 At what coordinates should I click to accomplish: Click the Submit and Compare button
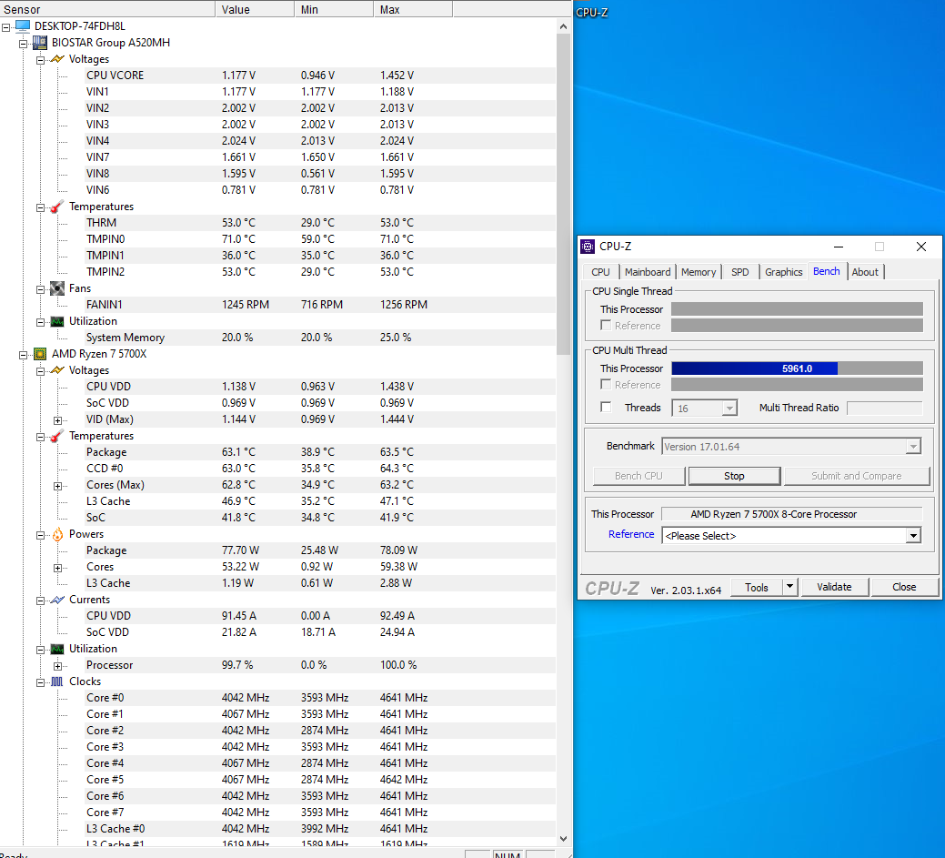[x=857, y=476]
